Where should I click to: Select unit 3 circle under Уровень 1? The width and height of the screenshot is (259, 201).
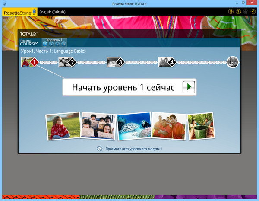[57, 44]
